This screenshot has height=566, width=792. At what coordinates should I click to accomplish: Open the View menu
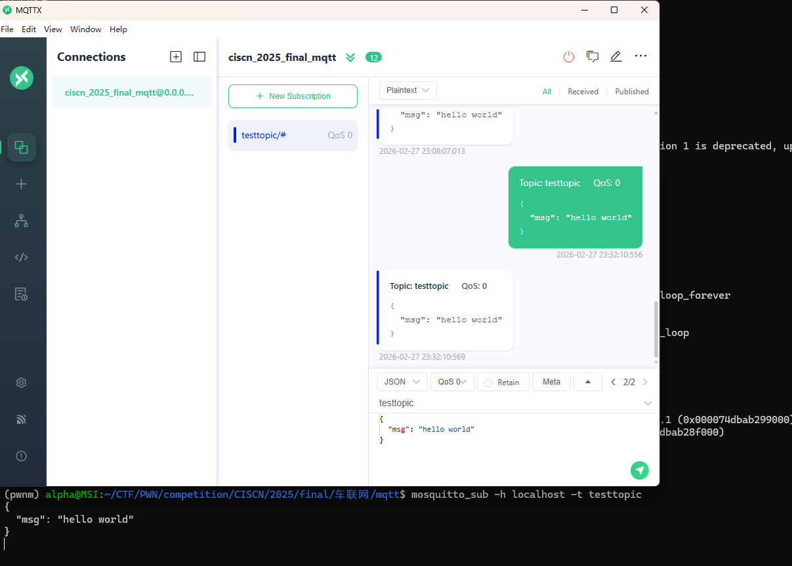coord(53,29)
